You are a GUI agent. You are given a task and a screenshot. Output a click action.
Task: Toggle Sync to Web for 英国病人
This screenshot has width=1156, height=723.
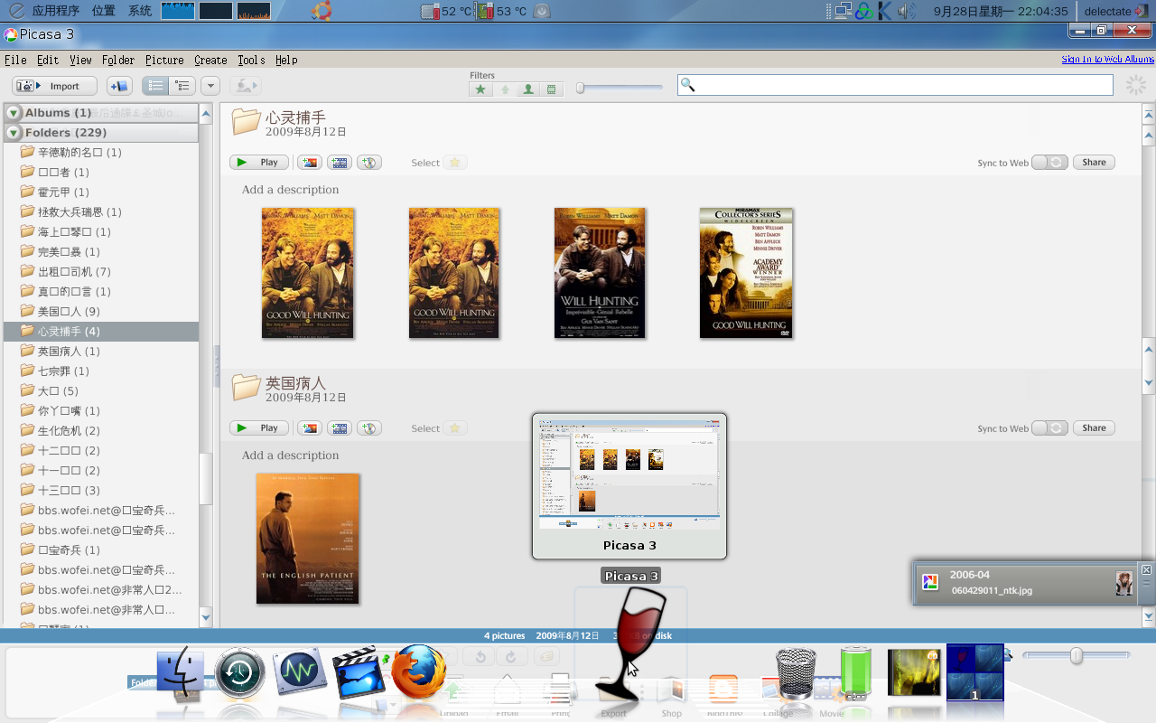[1050, 428]
